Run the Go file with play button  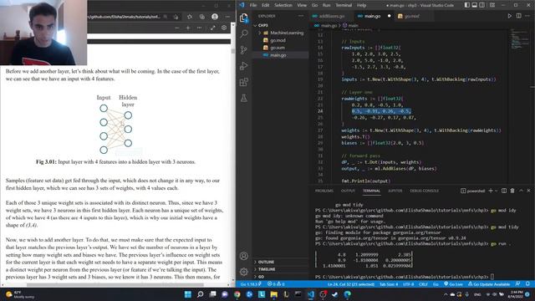coord(509,16)
